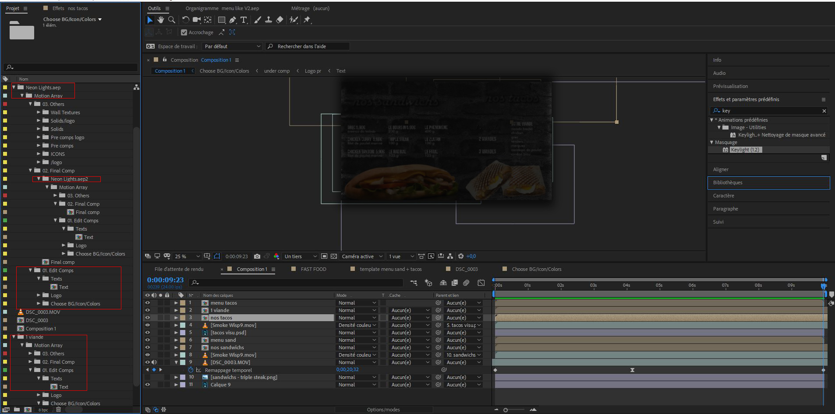The width and height of the screenshot is (835, 414).
Task: Hide the 'menu tacos' layer with its eye
Action: coord(148,303)
